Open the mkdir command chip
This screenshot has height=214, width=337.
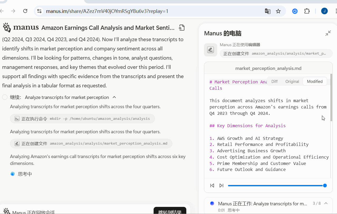click(82, 119)
